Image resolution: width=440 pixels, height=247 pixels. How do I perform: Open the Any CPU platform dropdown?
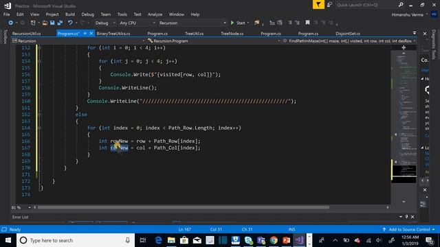tap(137, 23)
